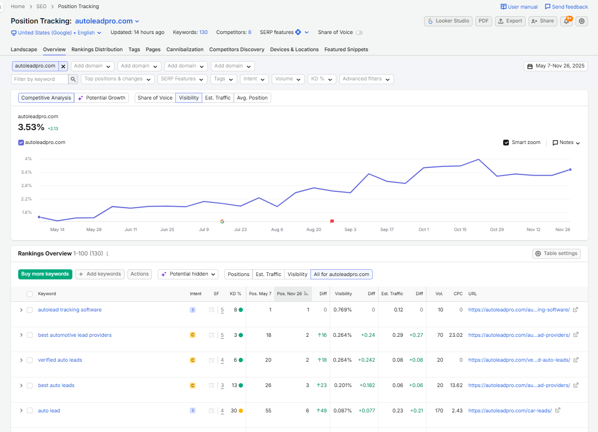Click the info icon next to Rankings Overview
Screen dimensions: 598x432
(x=107, y=254)
